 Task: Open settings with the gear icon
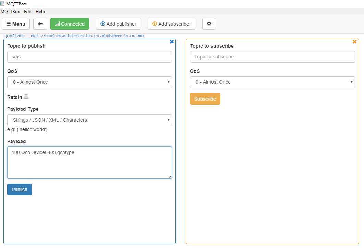tap(209, 24)
